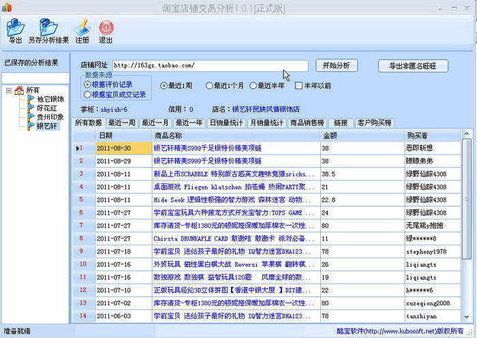Open the 外贸玩具 磁性黑白棋 product link
Screen dimensions: 477x338
coord(234,264)
